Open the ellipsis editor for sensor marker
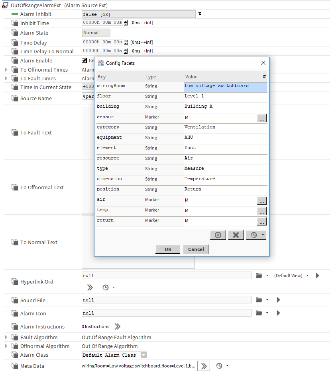Viewport: 330px width, 373px height. 261,118
